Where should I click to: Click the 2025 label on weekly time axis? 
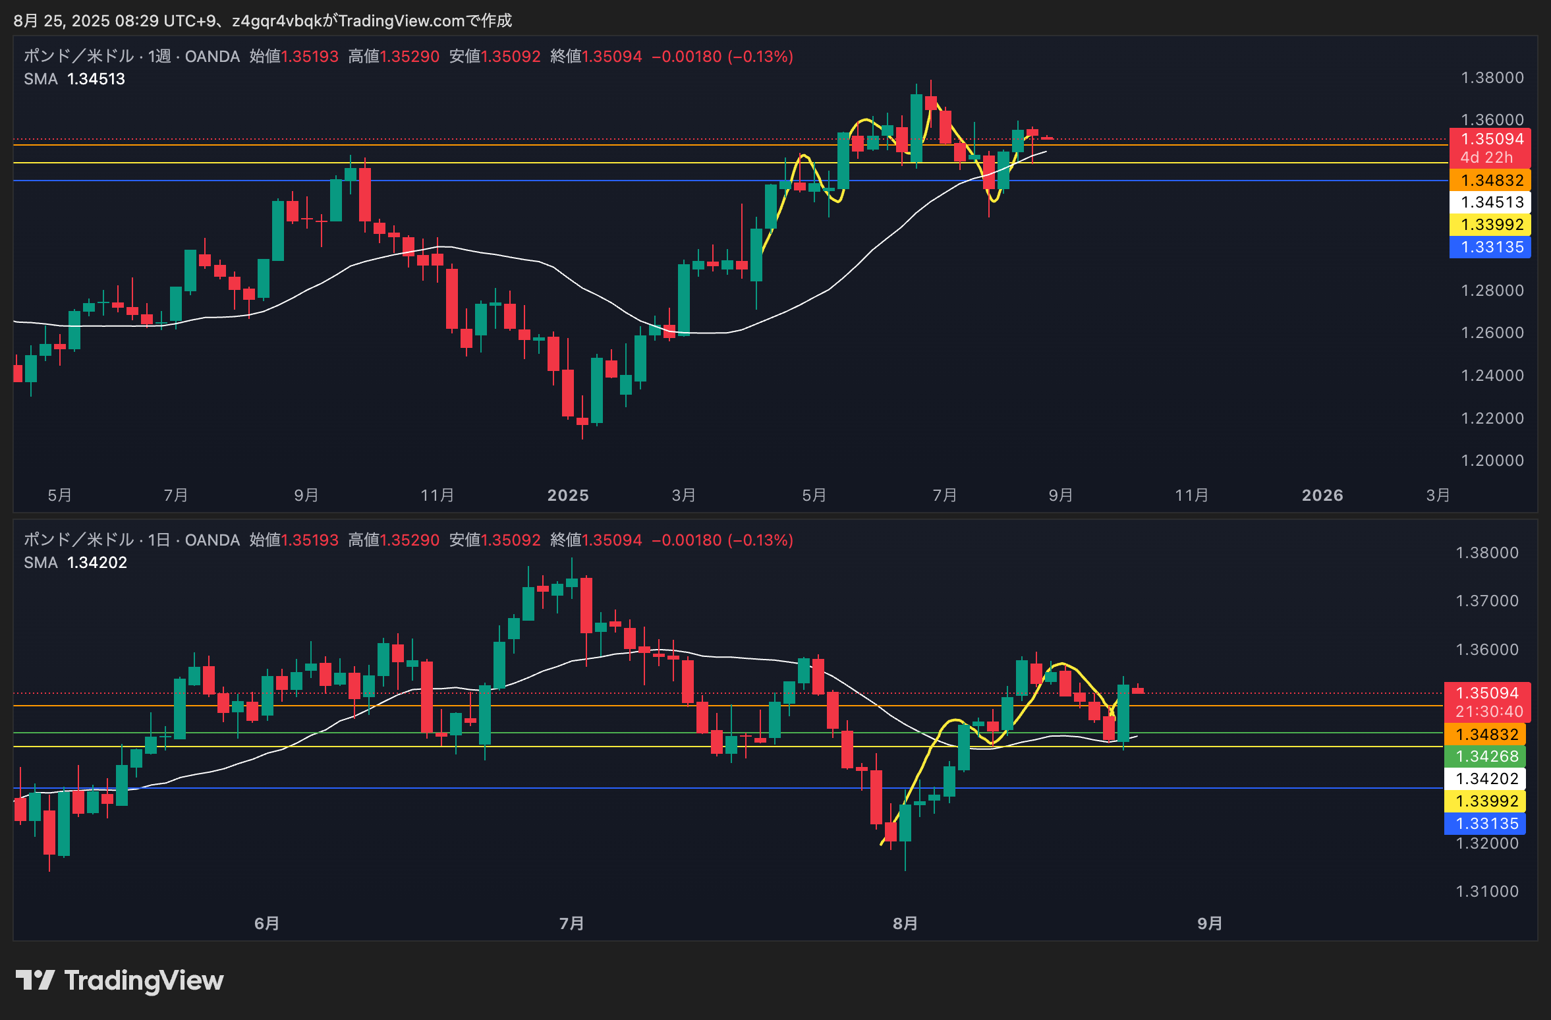pos(568,496)
